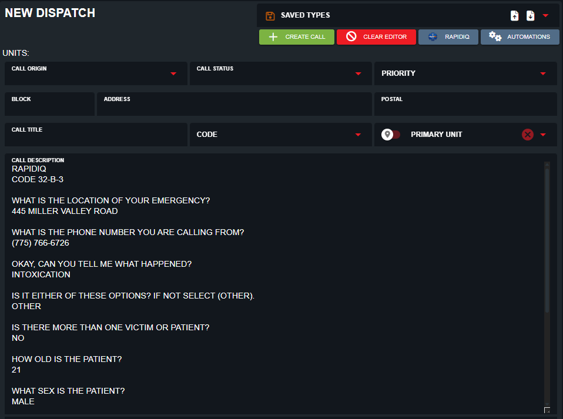Expand the Priority dropdown
Screen dimensions: 563x419
[x=542, y=73]
